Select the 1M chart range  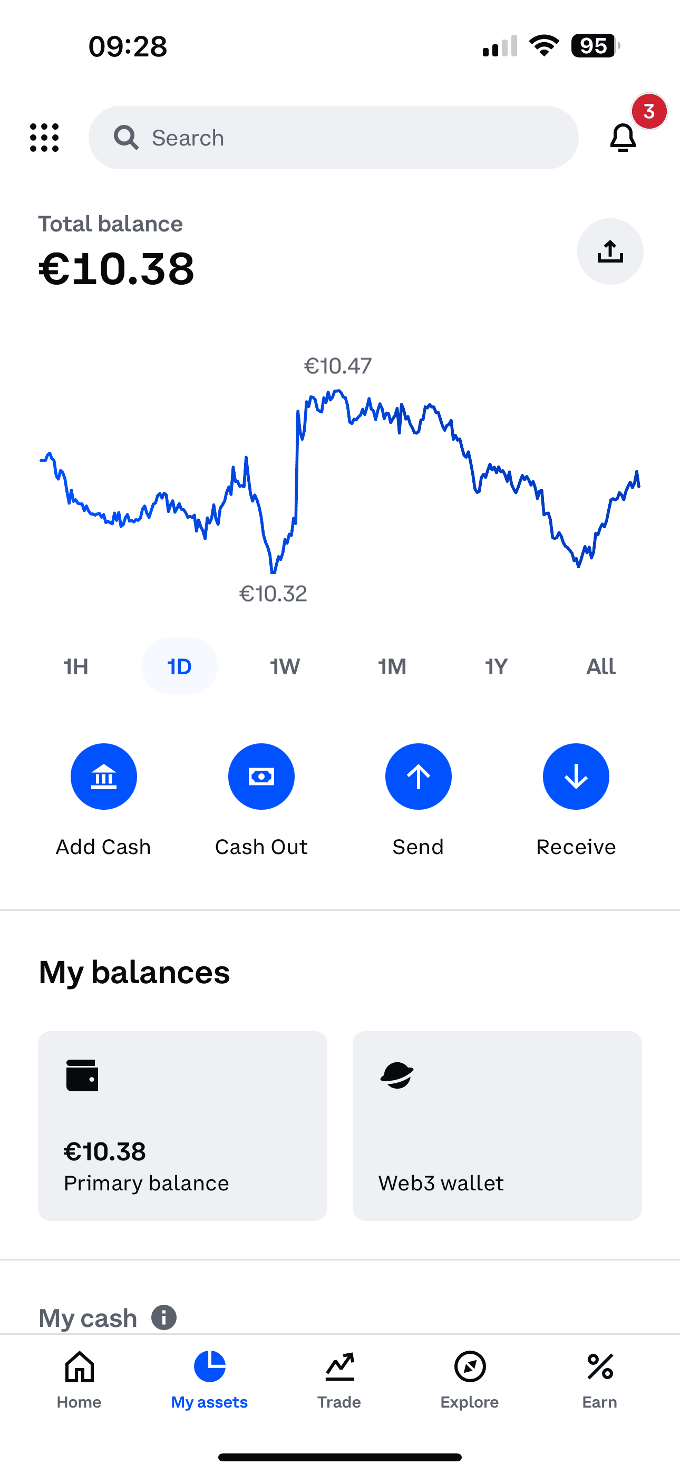tap(392, 666)
